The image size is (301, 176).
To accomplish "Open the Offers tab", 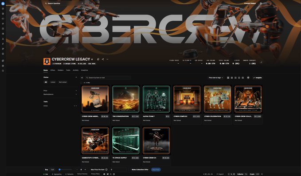I will 53,70.
